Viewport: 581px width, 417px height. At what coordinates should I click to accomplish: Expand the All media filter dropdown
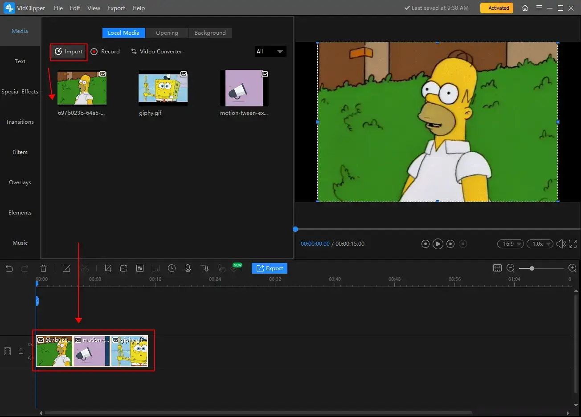(270, 52)
